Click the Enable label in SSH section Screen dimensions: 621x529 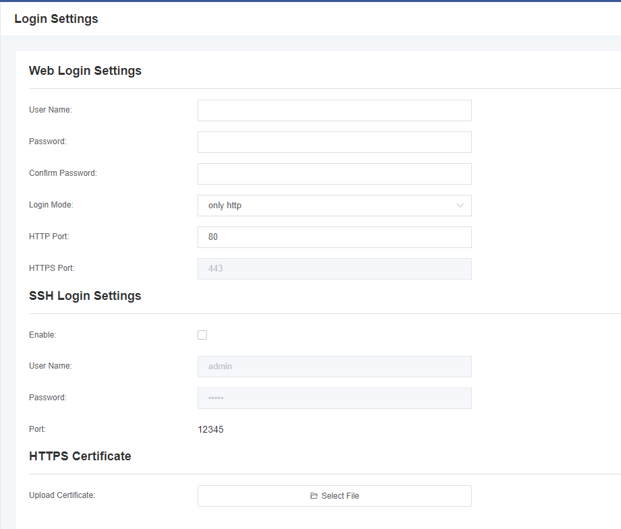tap(42, 335)
